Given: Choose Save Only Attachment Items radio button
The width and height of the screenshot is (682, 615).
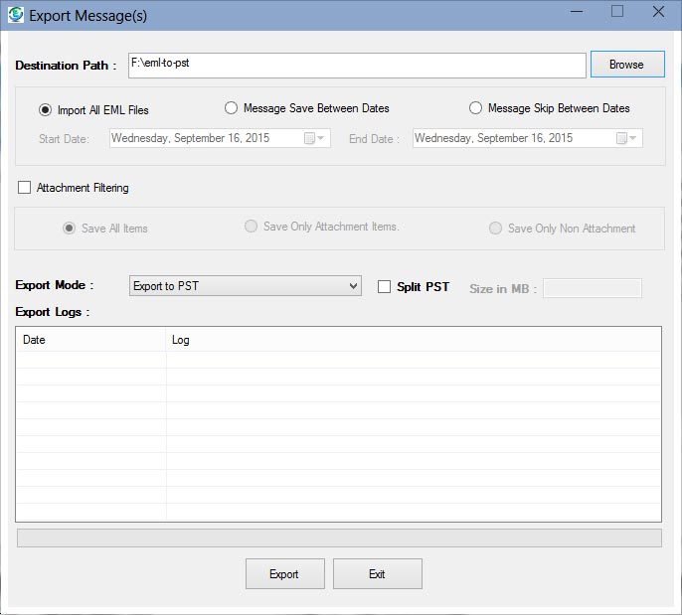Looking at the screenshot, I should (251, 227).
